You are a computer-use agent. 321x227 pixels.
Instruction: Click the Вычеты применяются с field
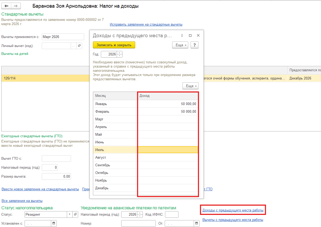(x=63, y=37)
